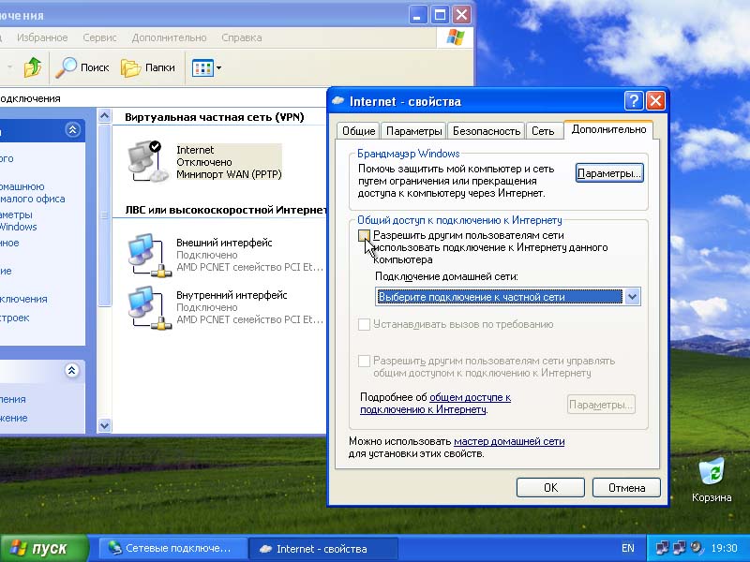
Task: Toggle Устанавливать вызов по требованию checkbox
Action: click(x=364, y=324)
